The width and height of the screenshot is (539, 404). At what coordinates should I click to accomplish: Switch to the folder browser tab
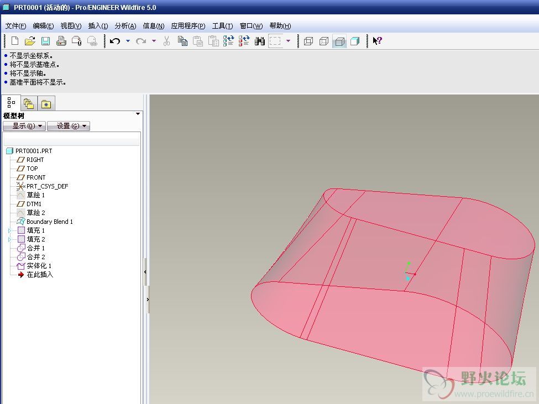click(x=29, y=103)
